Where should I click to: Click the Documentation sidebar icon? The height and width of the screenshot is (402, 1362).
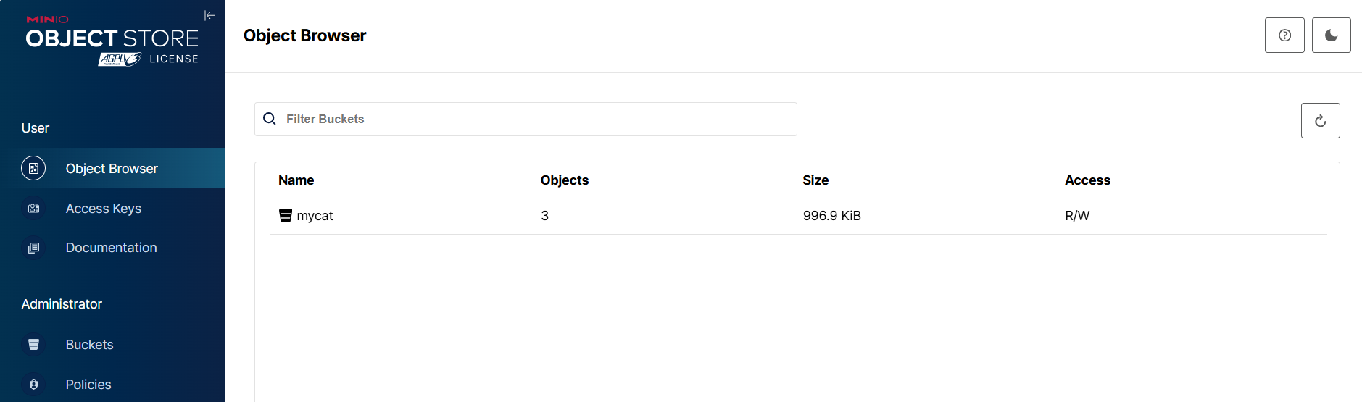click(33, 248)
